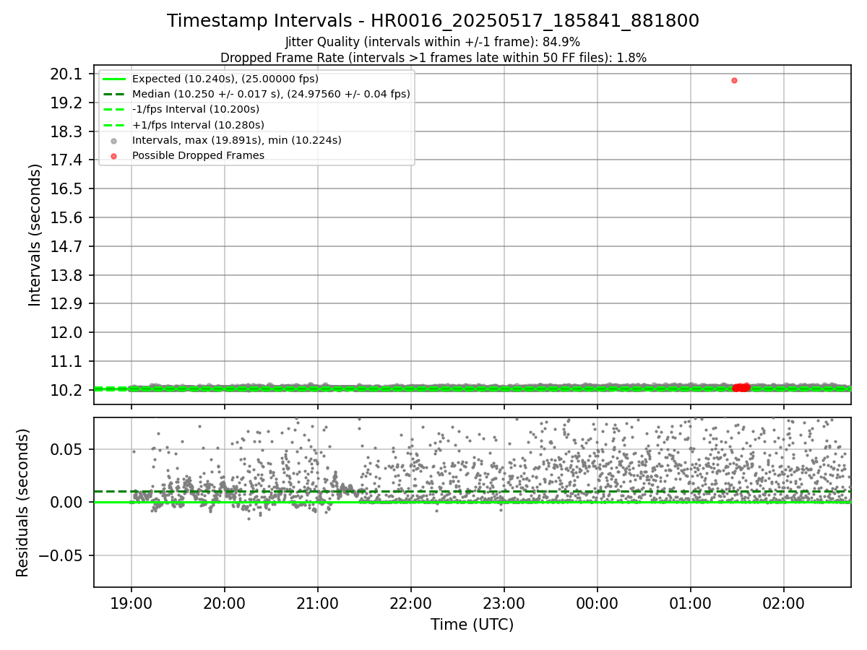This screenshot has height=650, width=867.
Task: Click the lone red outlier point near 19.9 seconds
Action: (734, 80)
